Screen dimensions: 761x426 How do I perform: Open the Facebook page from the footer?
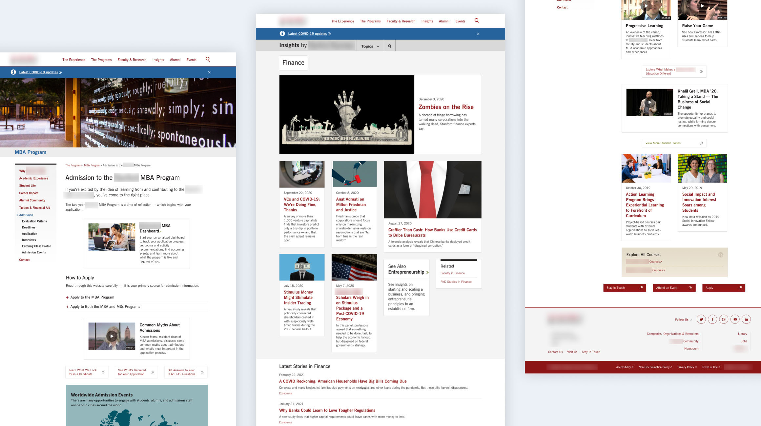pos(712,319)
